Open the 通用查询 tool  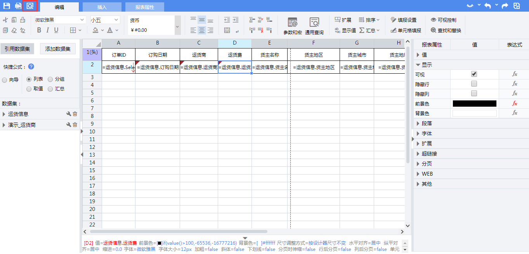pyautogui.click(x=314, y=26)
